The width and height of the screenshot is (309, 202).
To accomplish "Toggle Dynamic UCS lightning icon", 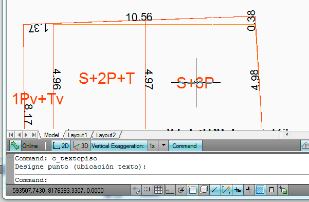I will point(226,190).
